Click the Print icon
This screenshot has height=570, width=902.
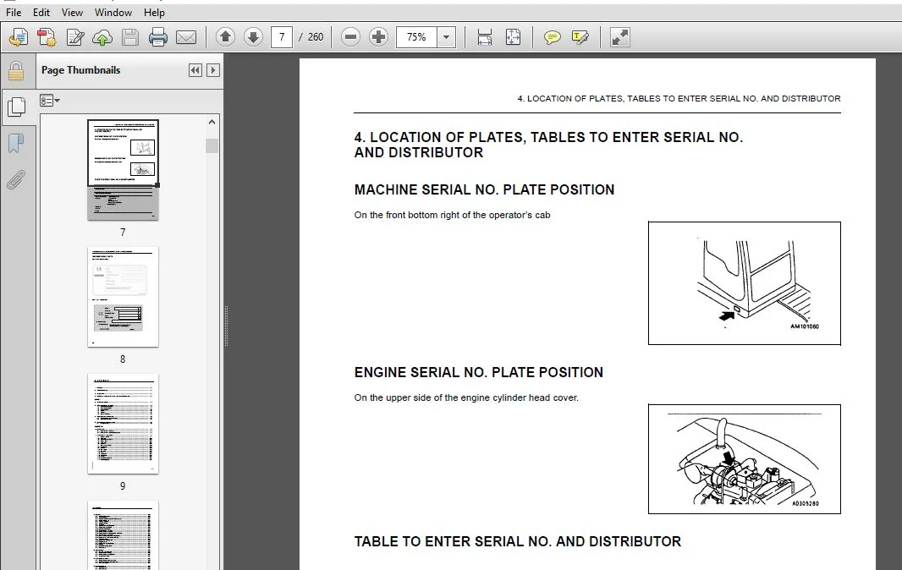point(157,37)
